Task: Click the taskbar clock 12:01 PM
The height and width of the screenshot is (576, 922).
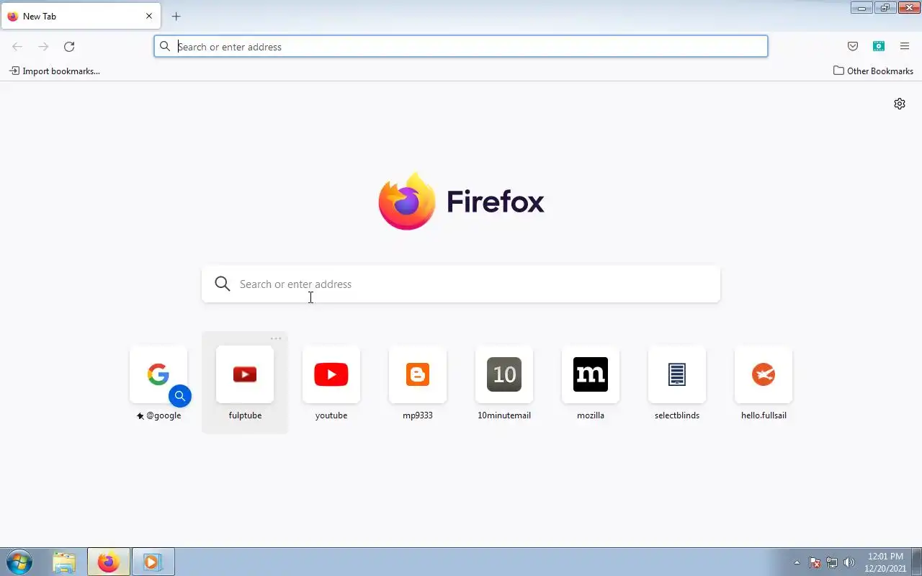Action: [x=886, y=557]
